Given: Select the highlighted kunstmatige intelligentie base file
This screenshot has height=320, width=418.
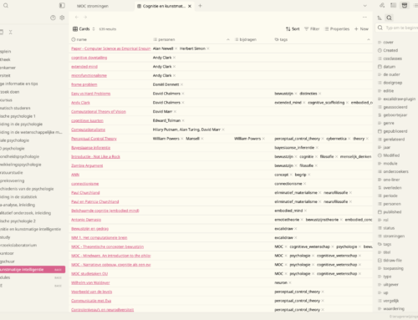Looking at the screenshot, I should coord(33,270).
